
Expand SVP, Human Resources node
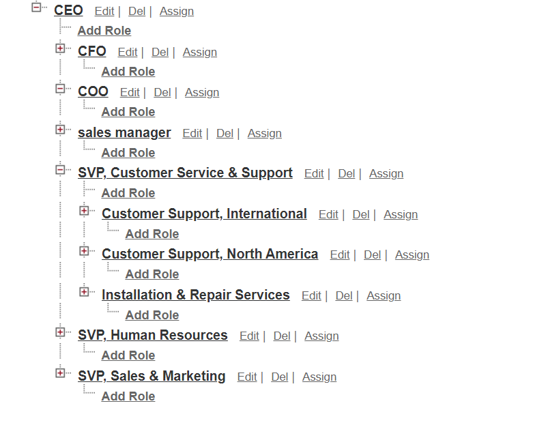point(60,332)
